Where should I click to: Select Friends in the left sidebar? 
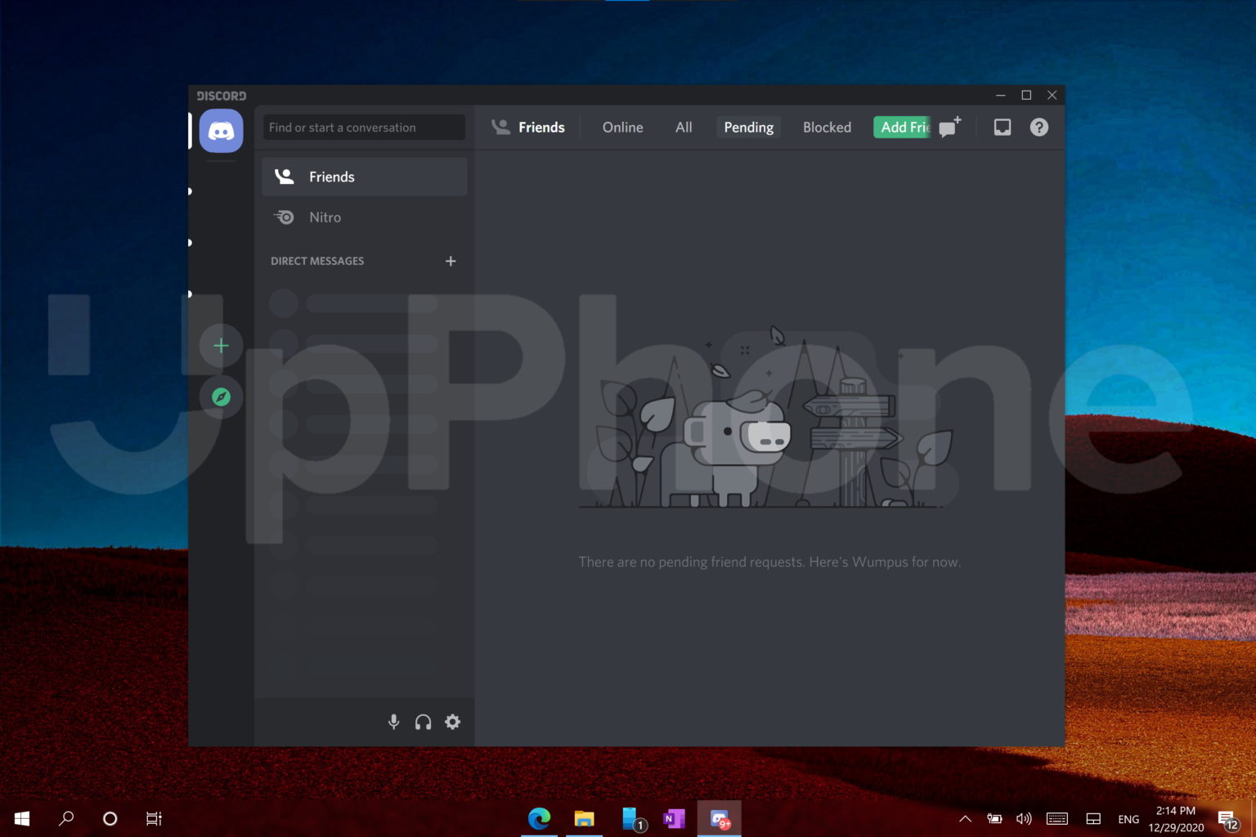click(331, 177)
